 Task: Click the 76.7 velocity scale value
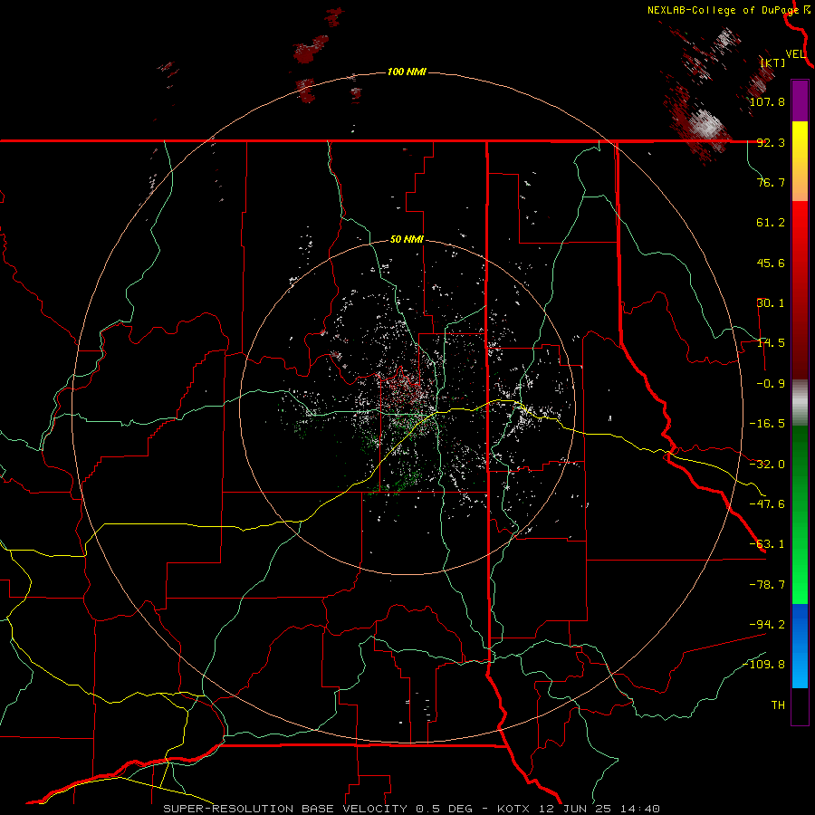pos(771,182)
